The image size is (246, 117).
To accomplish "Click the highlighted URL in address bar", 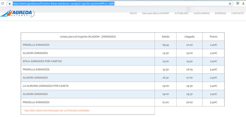I will pos(64,4).
